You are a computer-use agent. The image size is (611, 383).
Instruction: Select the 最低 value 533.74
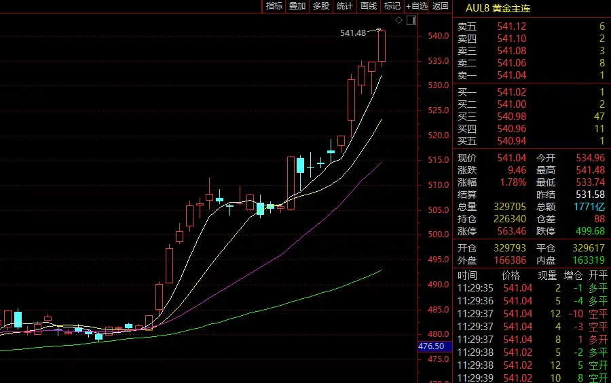[591, 182]
